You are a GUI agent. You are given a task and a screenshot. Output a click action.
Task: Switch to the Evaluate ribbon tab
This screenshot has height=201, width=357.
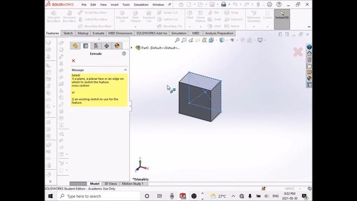coord(98,33)
